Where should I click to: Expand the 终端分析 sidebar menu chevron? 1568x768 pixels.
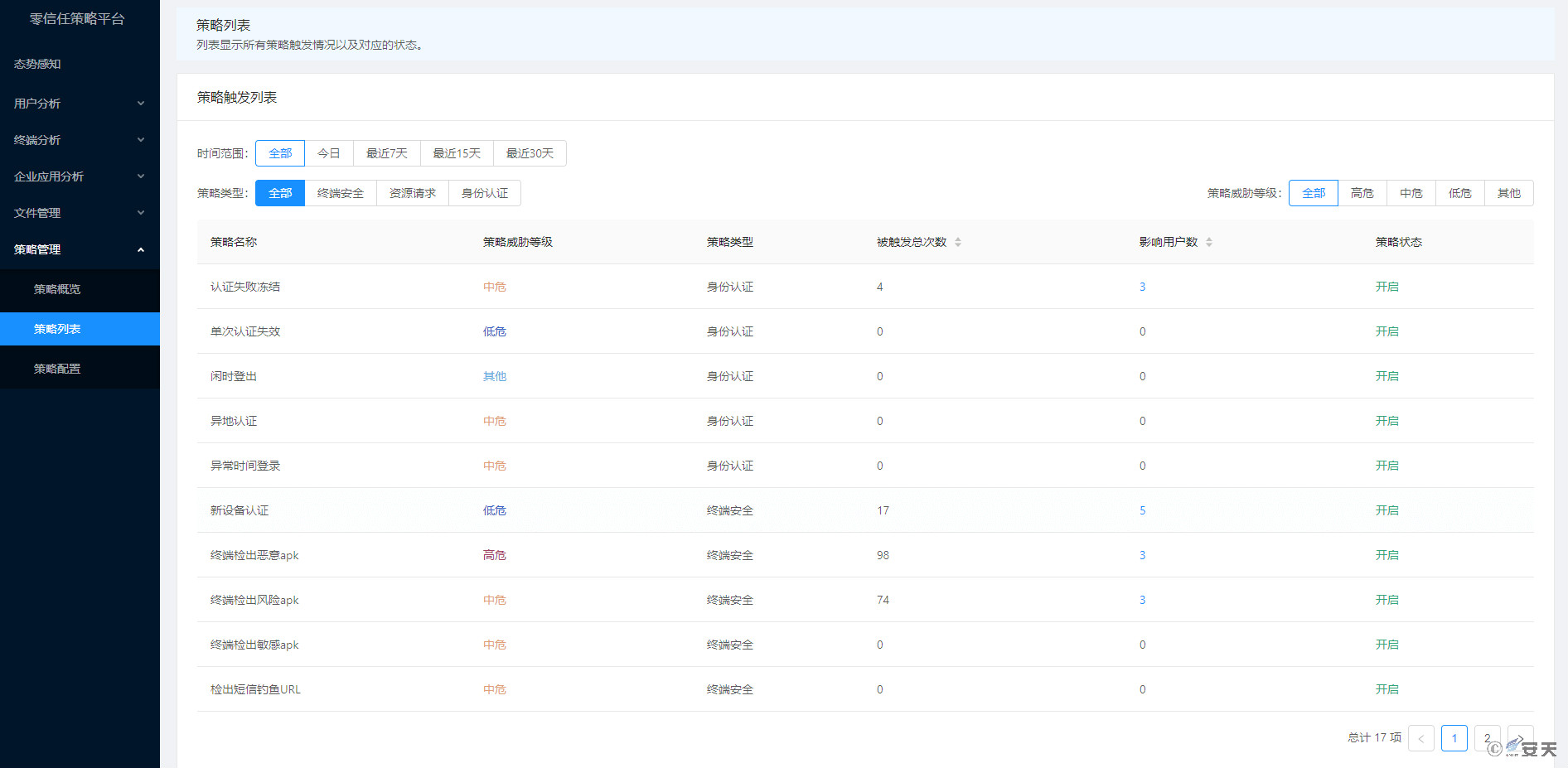click(141, 140)
